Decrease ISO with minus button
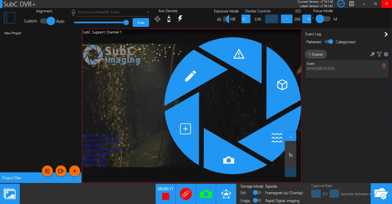Image resolution: width=392 pixels, height=204 pixels. tap(287, 19)
